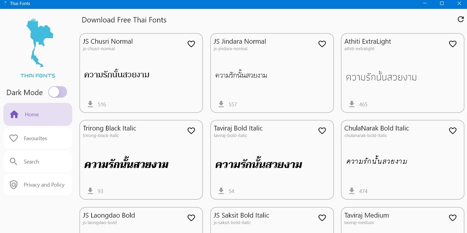Select the Favourites heart icon in sidebar

point(14,138)
